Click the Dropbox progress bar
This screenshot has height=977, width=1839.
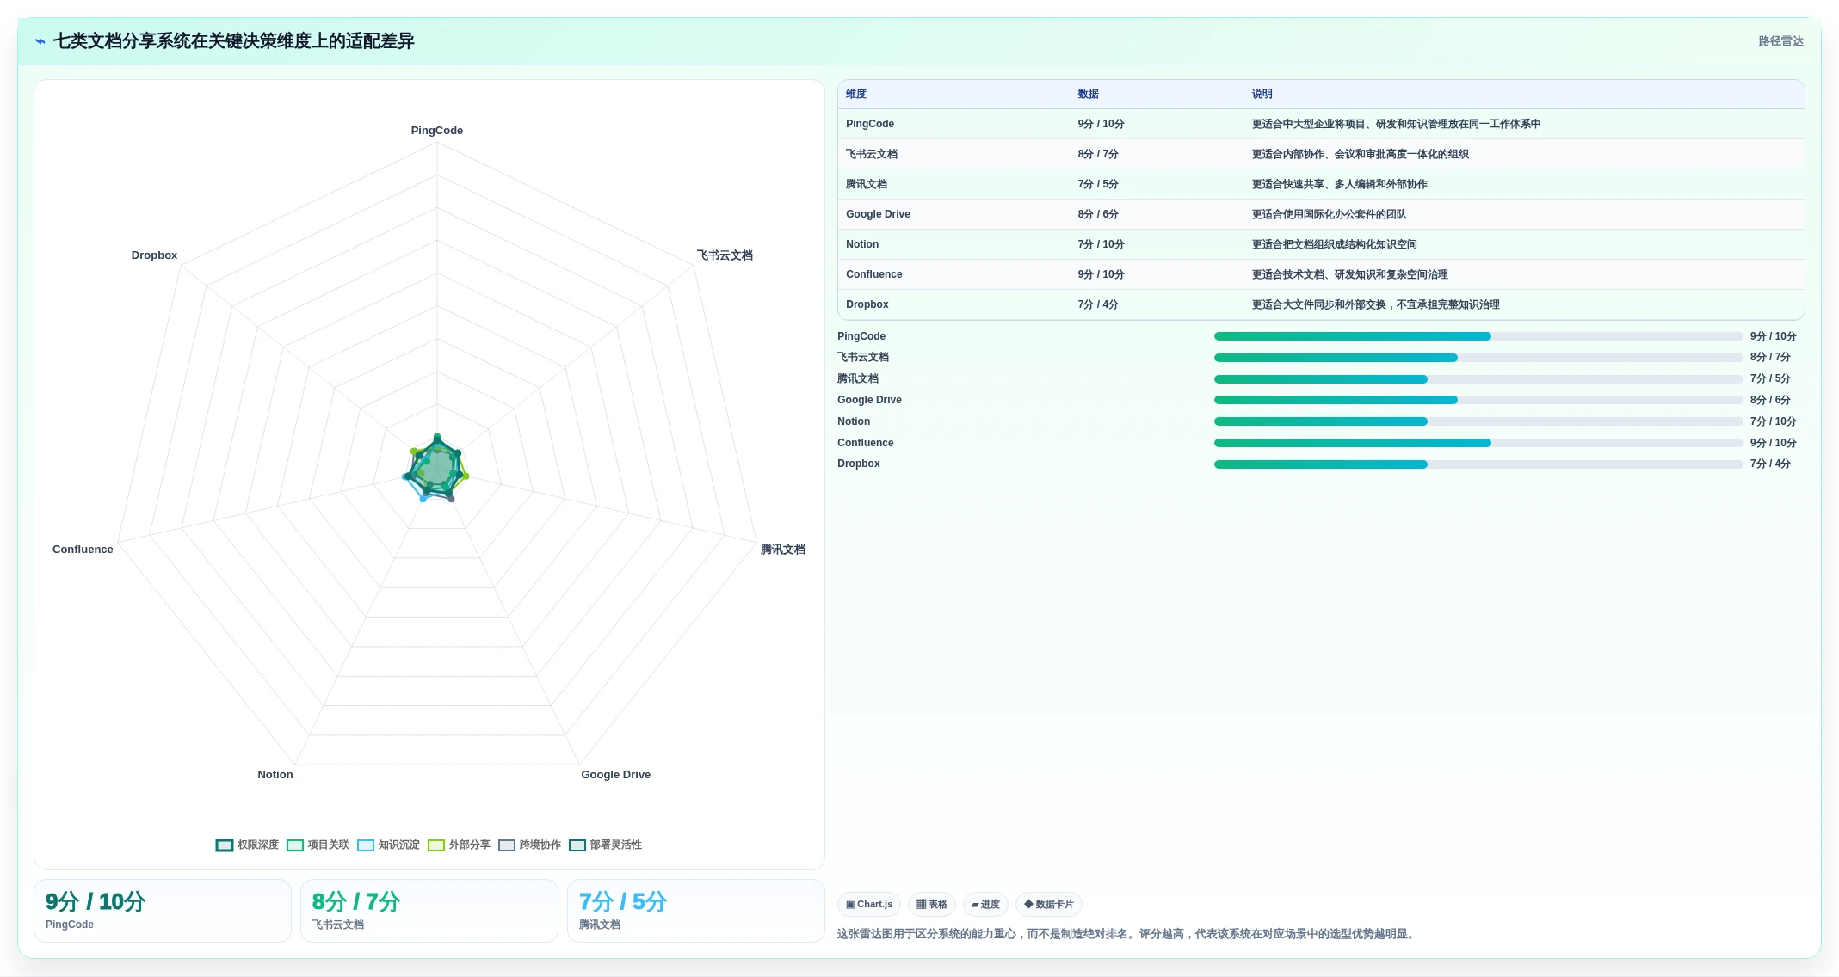click(1478, 464)
